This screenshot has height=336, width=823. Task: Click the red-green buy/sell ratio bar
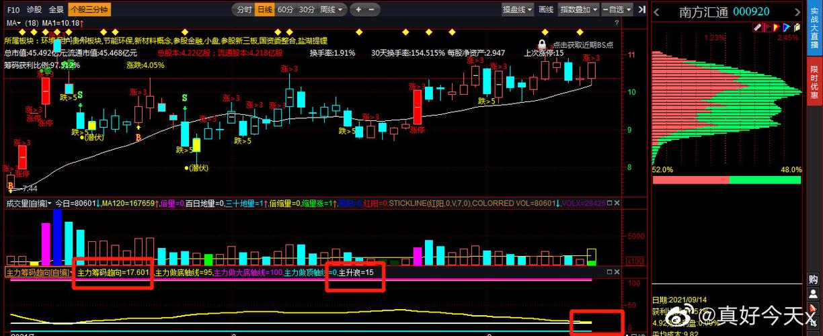click(x=726, y=180)
